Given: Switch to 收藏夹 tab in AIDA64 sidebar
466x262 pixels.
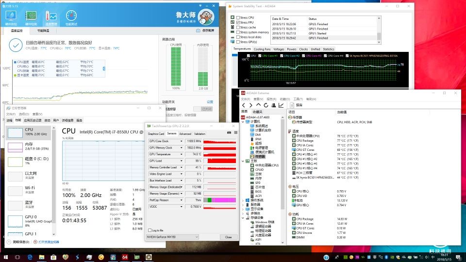Looking at the screenshot, I should (x=257, y=112).
